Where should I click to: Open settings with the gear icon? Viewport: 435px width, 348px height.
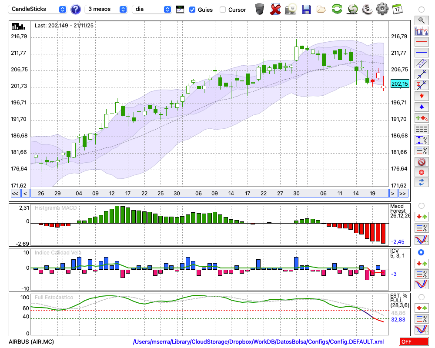pyautogui.click(x=382, y=9)
